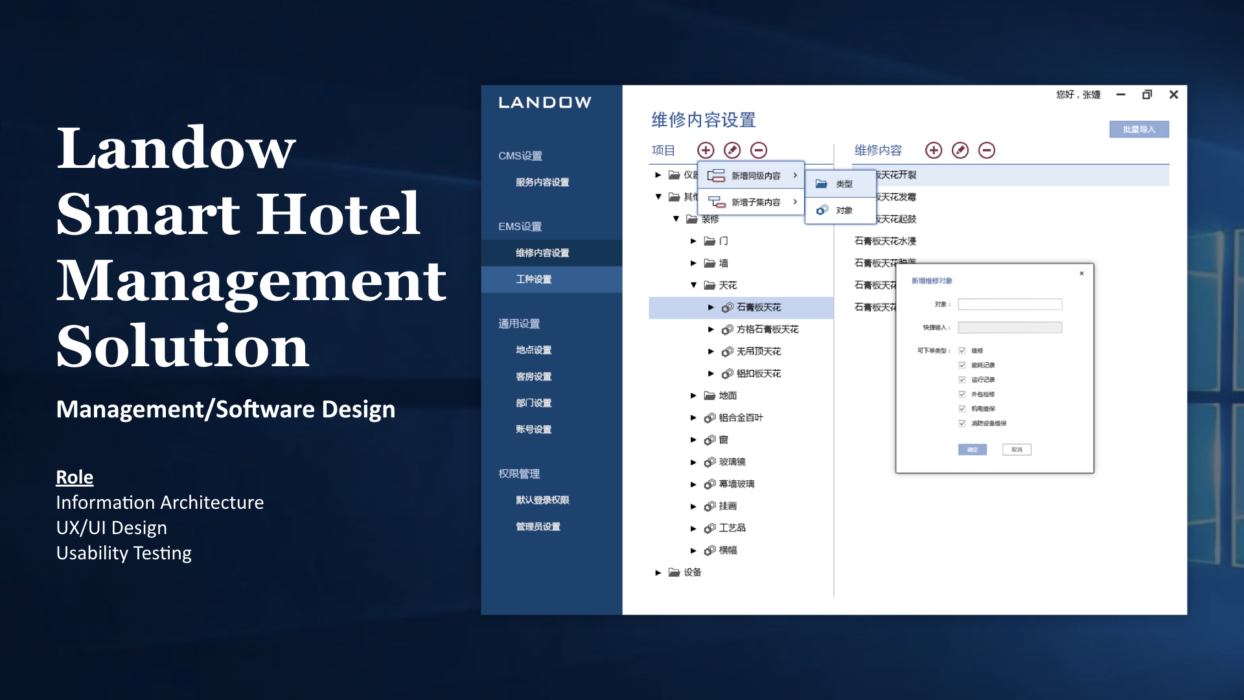Click the gear icon next to 玻璃镜
1244x700 pixels.
(710, 462)
